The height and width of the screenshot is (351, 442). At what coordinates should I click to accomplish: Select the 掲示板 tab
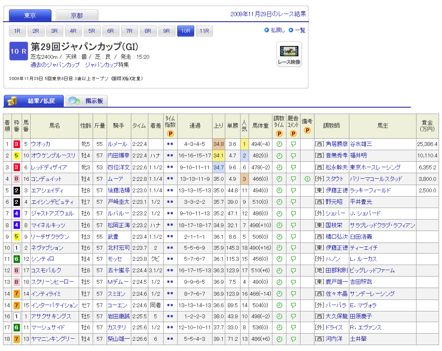pyautogui.click(x=87, y=101)
